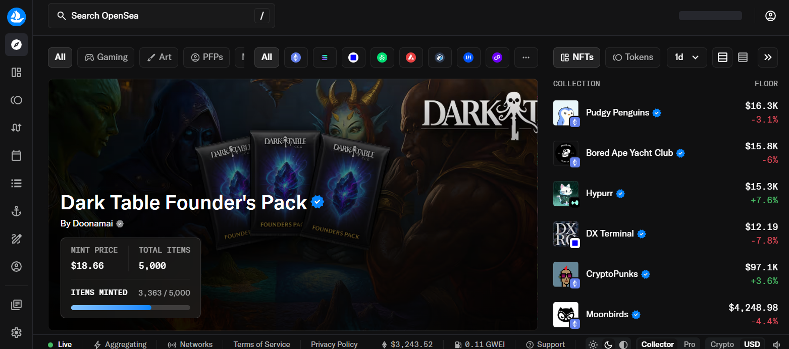Switch currency display to Crypto

point(722,344)
